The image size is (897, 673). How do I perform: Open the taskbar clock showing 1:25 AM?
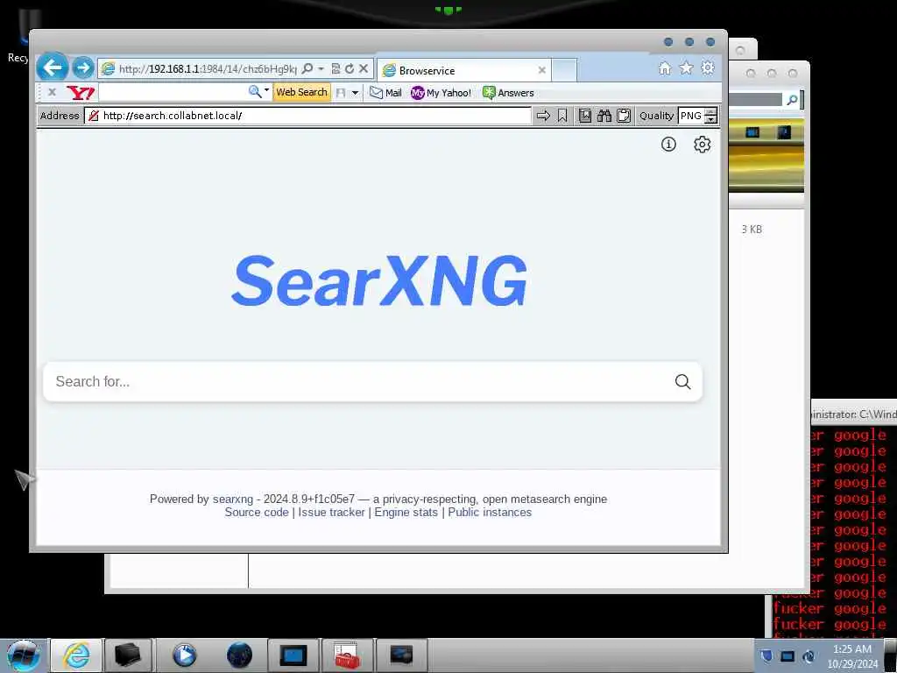852,656
